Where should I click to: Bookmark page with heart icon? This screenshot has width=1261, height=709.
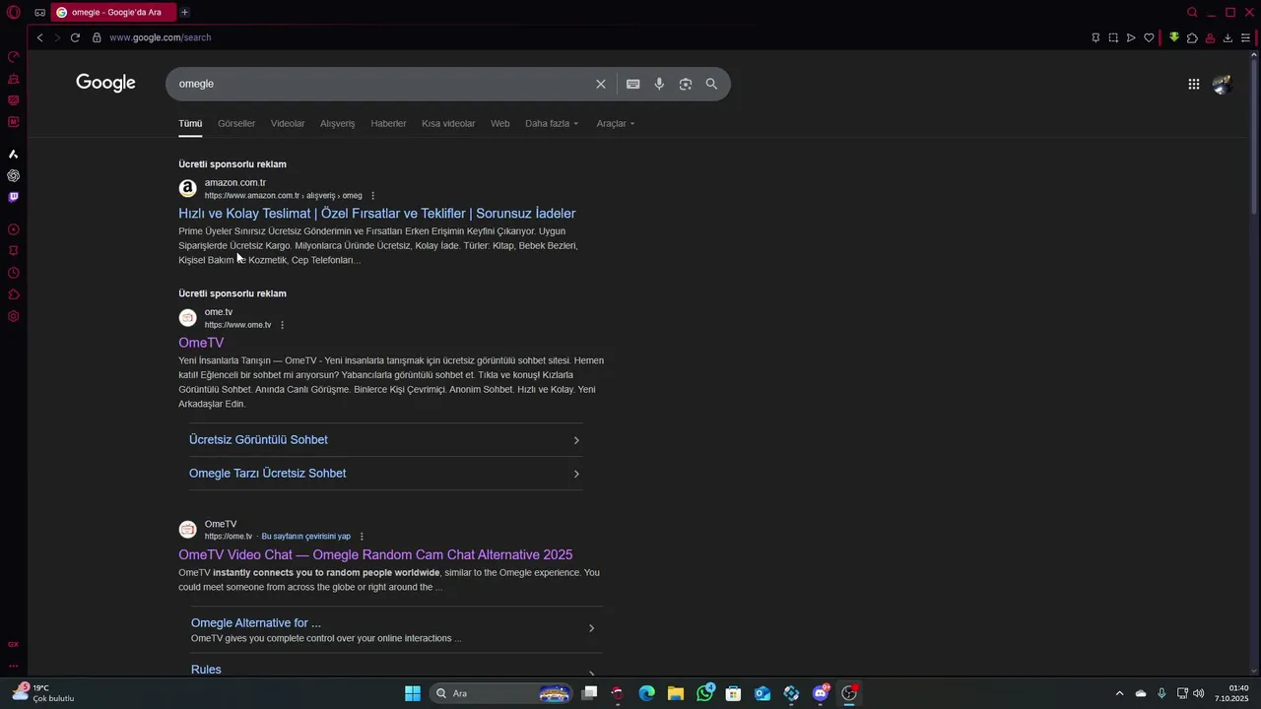coord(1149,37)
